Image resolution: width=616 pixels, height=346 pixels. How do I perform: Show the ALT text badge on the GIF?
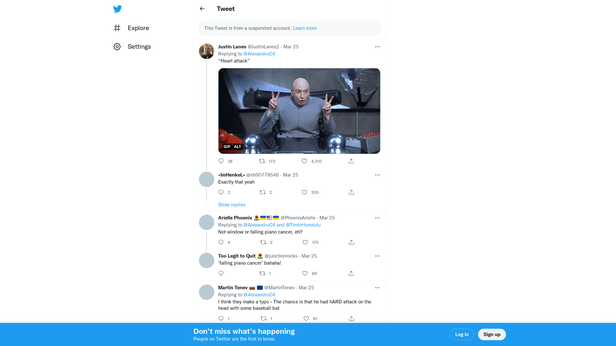point(237,147)
